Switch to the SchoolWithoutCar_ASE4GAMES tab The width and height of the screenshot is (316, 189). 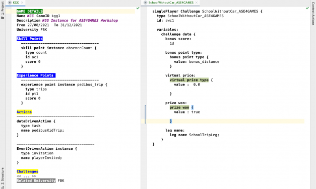(171, 3)
